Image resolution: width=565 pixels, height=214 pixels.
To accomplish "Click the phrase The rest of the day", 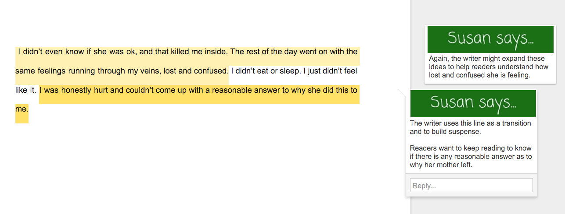I will [x=263, y=52].
